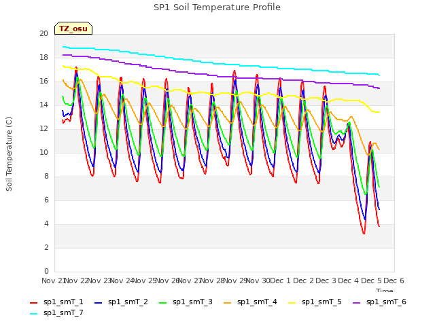Click the y-axis value 16
Screen dimensions: 435x326
(x=43, y=81)
